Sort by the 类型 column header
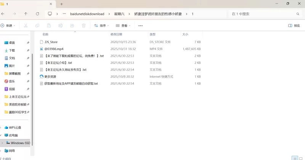Image resolution: width=305 pixels, height=160 pixels. click(x=152, y=34)
